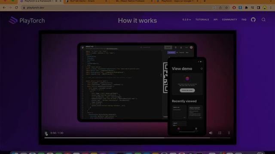The height and width of the screenshot is (154, 275).
Task: Mute the video sound
Action: [x=211, y=133]
